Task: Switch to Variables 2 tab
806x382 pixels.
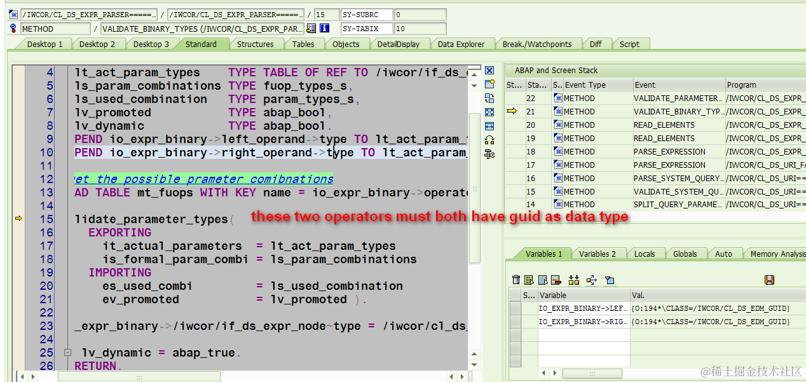Action: point(598,254)
